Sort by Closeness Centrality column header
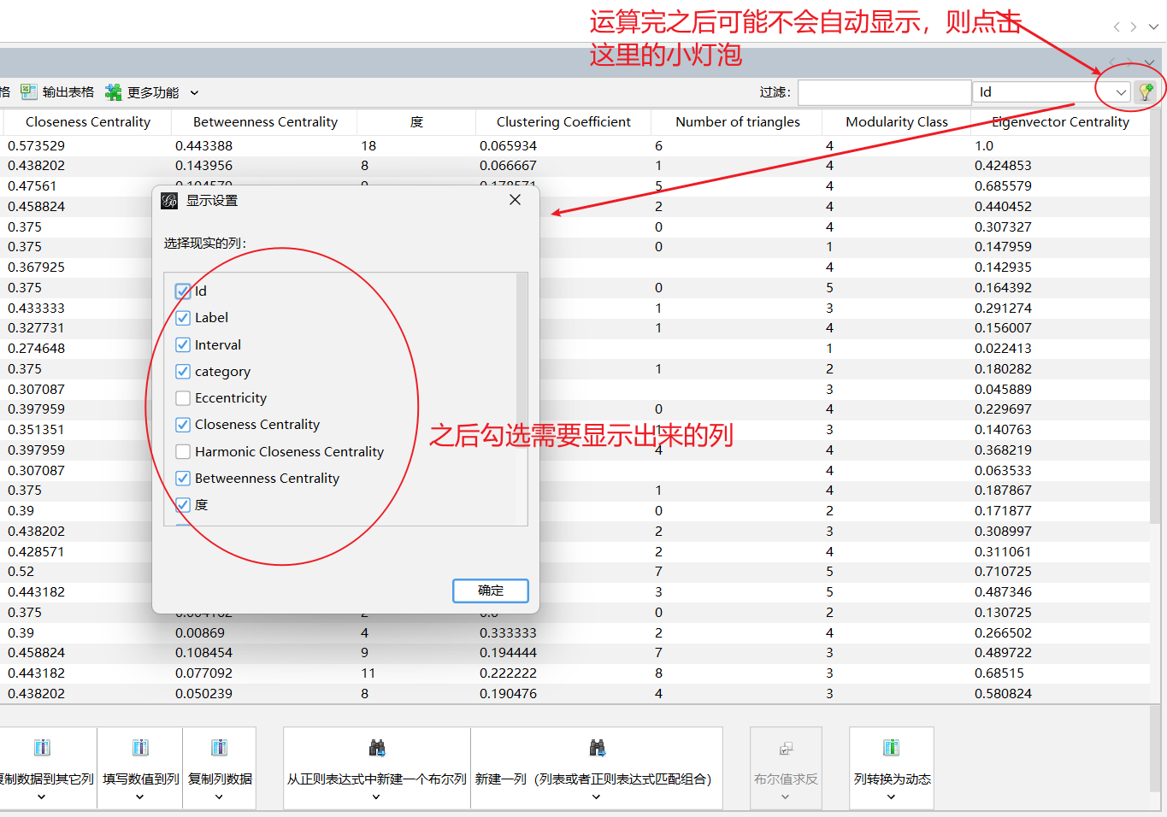Screen dimensions: 1167x817 (x=88, y=122)
